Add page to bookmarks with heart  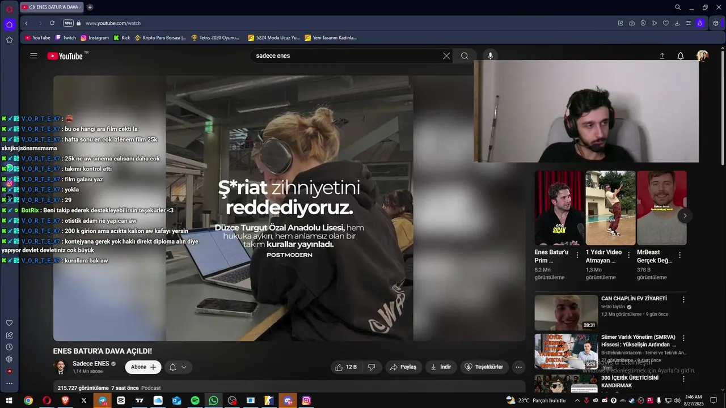coord(666,23)
